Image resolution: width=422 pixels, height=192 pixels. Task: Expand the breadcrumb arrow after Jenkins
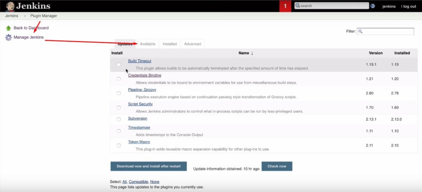(x=25, y=16)
